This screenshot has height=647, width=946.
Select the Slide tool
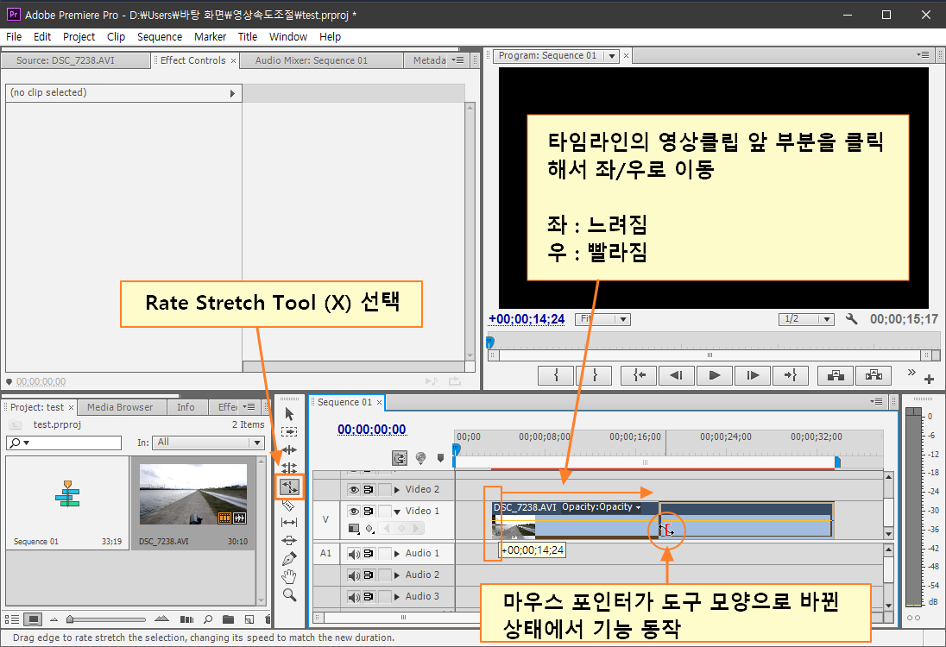point(289,540)
